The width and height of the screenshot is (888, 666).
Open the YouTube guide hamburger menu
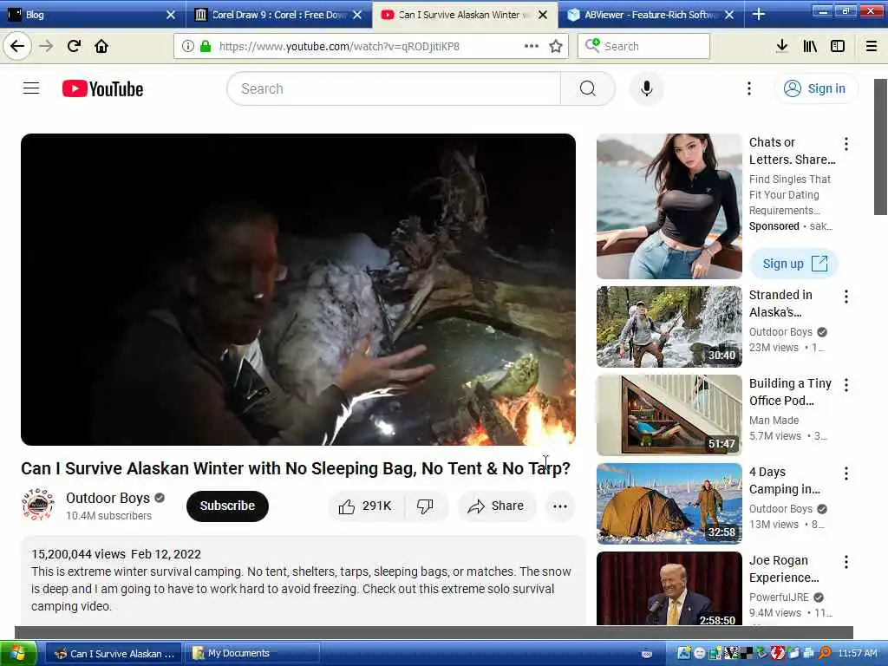pyautogui.click(x=31, y=88)
